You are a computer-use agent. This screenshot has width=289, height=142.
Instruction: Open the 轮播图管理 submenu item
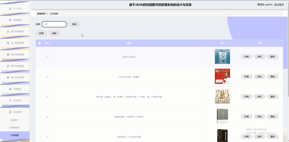[14, 128]
